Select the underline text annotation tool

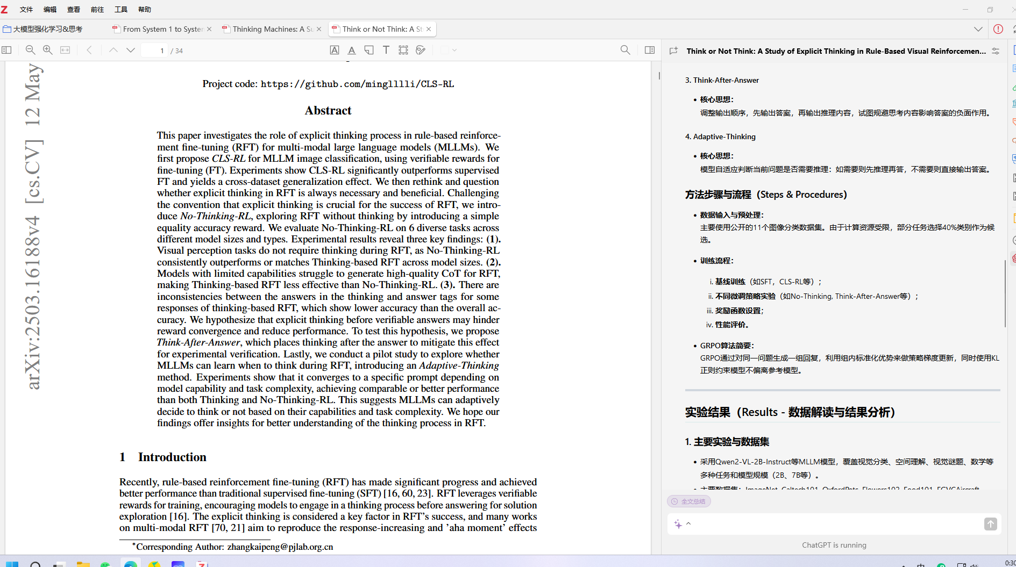pyautogui.click(x=352, y=50)
